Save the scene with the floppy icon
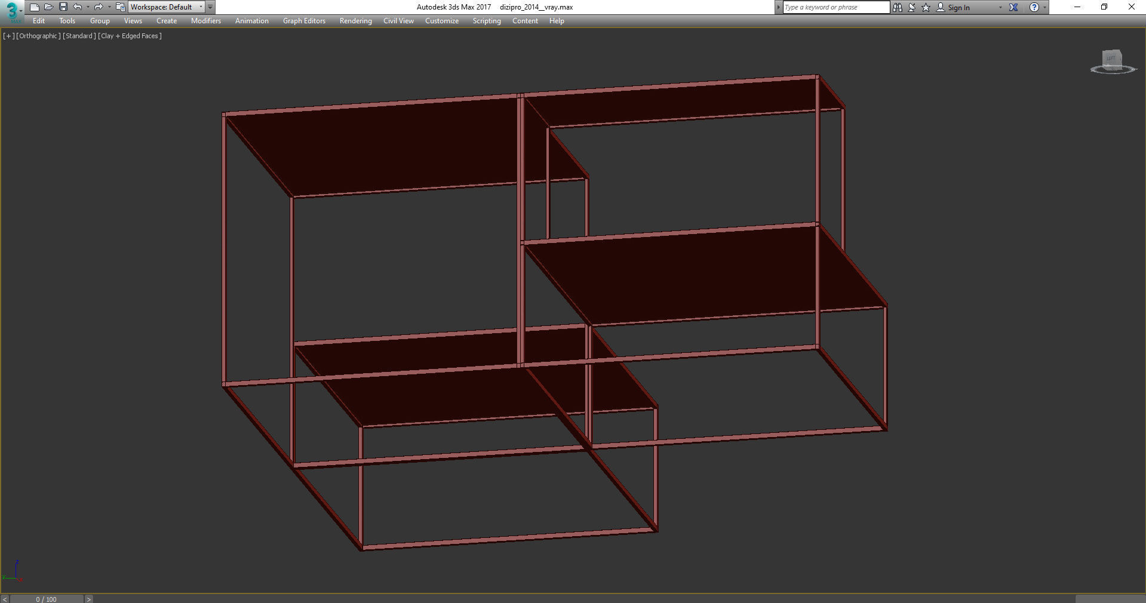1146x603 pixels. click(63, 7)
